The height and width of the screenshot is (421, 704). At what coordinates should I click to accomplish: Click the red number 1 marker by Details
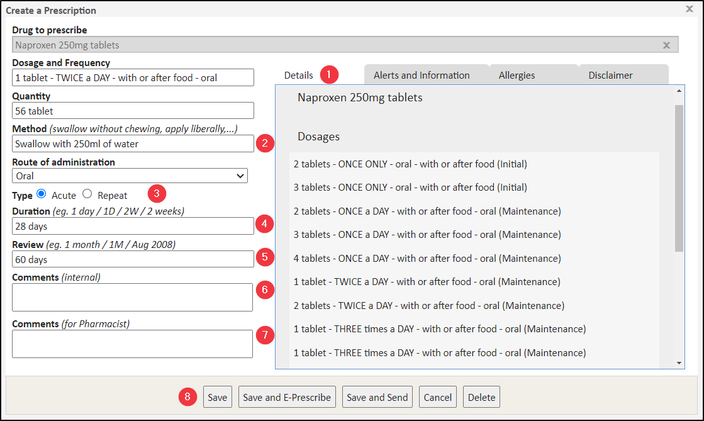(x=329, y=75)
